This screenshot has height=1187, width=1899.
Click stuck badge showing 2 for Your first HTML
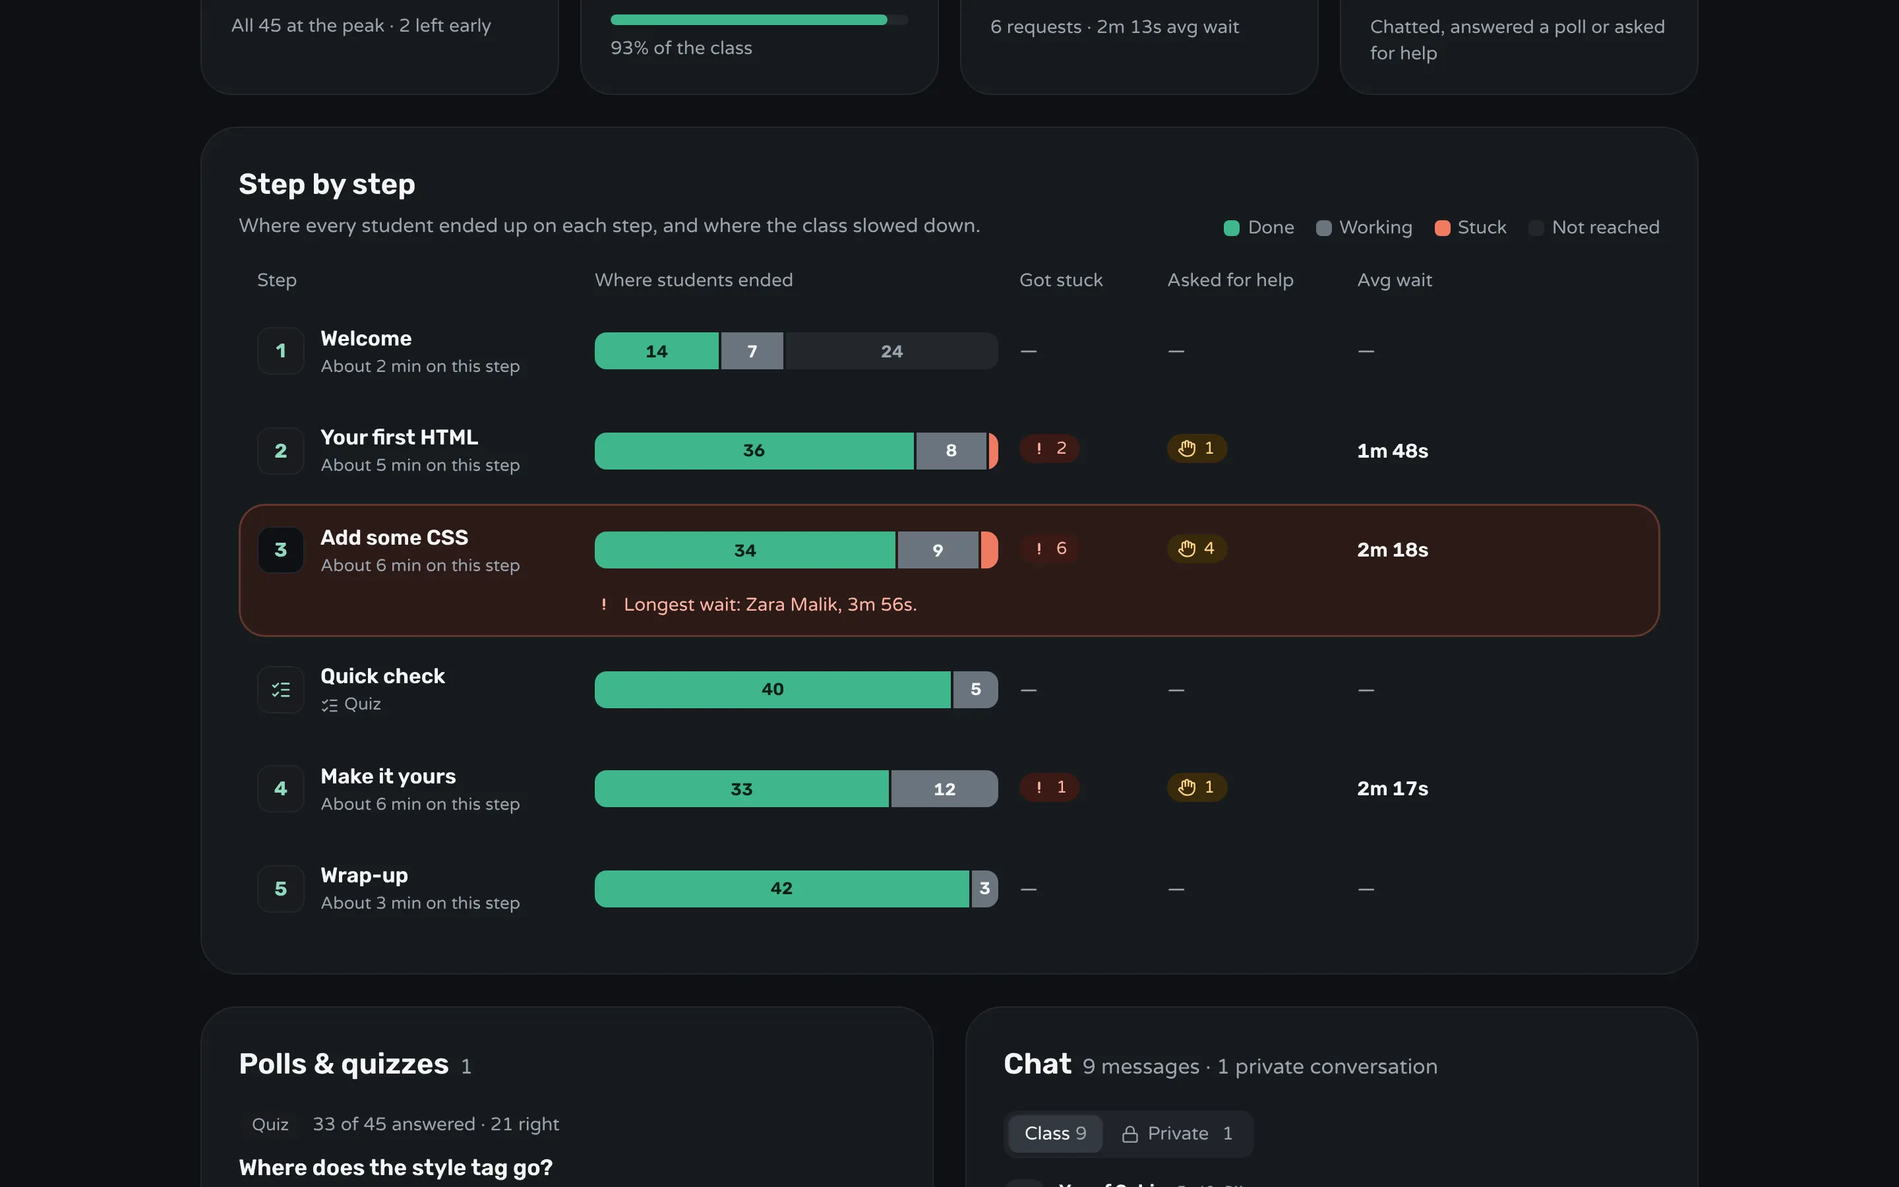(1049, 448)
